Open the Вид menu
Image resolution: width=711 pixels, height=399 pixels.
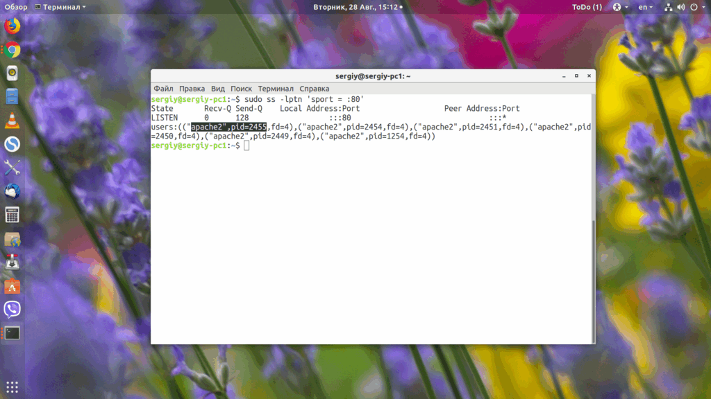click(217, 89)
